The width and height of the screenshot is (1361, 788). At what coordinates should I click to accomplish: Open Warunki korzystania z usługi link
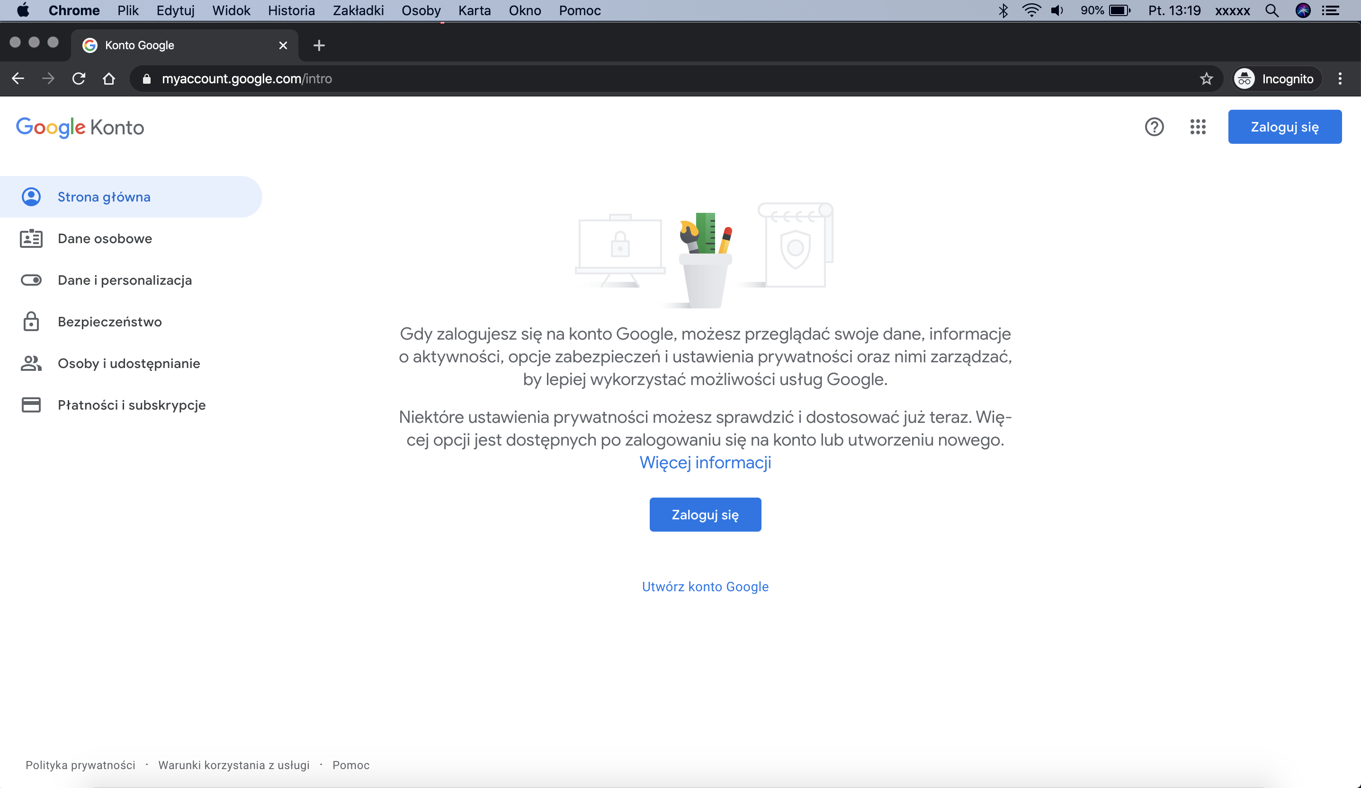click(234, 765)
